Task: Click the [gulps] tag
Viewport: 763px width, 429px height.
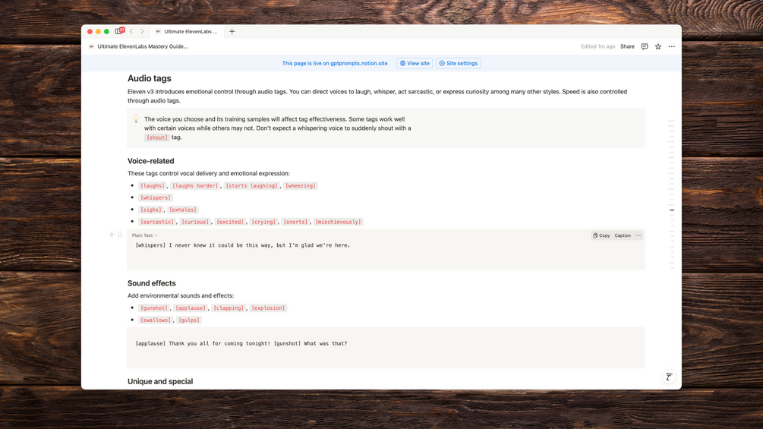Action: coord(189,320)
